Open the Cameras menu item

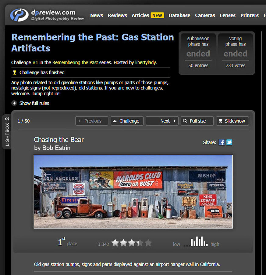pyautogui.click(x=205, y=15)
